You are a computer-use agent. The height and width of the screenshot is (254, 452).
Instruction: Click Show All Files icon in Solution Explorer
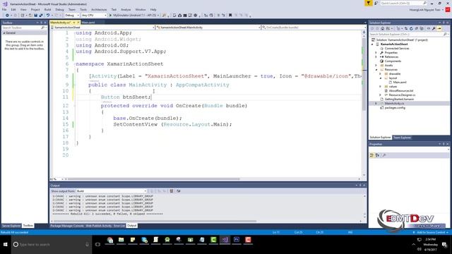422,28
